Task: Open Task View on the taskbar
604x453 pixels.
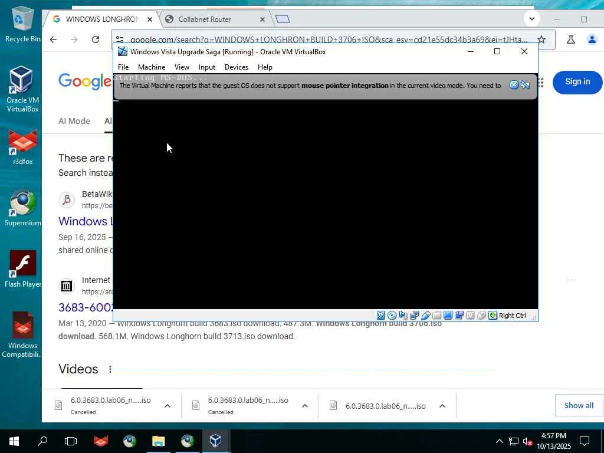Action: (71, 441)
